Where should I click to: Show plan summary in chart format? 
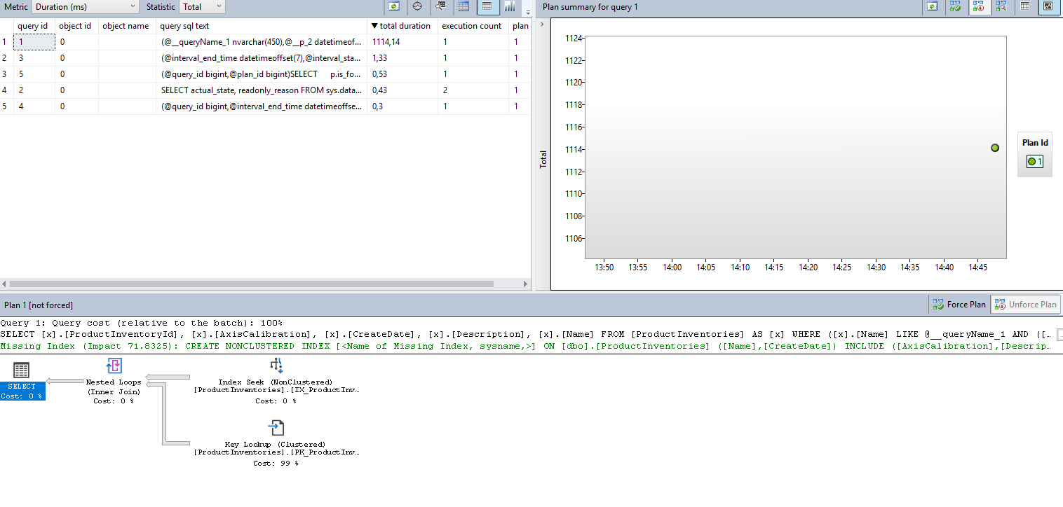pyautogui.click(x=1048, y=7)
